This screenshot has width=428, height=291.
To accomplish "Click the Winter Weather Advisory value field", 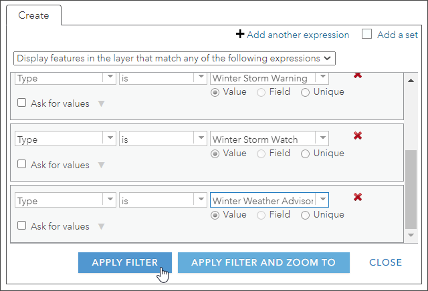I will click(x=263, y=200).
